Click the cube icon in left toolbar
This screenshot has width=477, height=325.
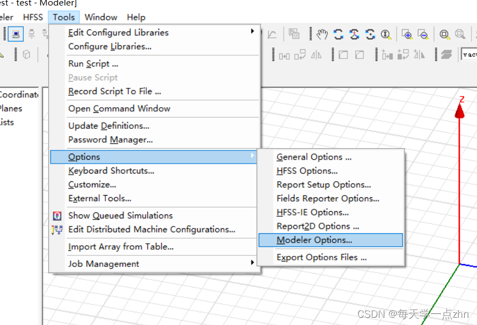point(27,55)
